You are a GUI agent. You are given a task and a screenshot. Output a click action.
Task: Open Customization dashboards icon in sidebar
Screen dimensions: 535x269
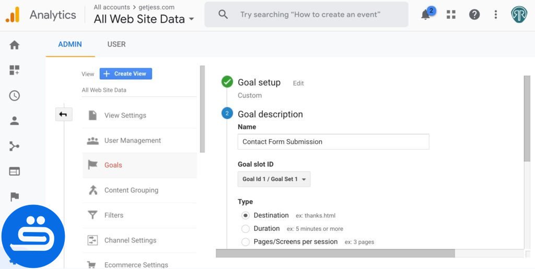(14, 70)
